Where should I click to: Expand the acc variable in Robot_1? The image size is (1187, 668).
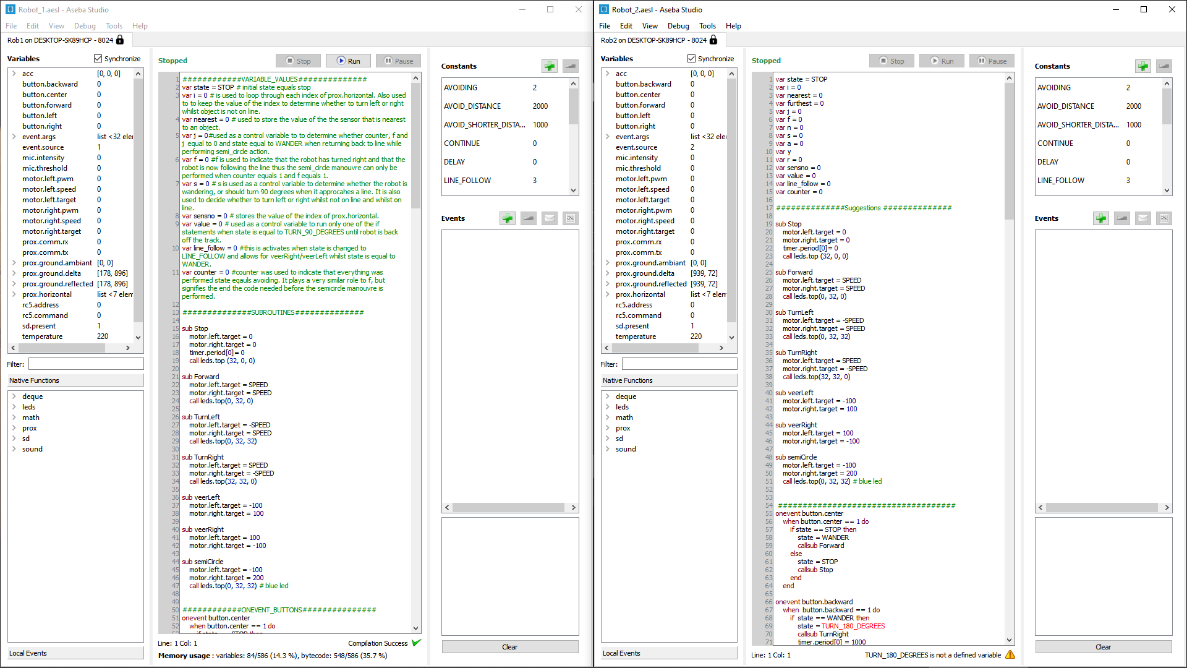pos(14,73)
